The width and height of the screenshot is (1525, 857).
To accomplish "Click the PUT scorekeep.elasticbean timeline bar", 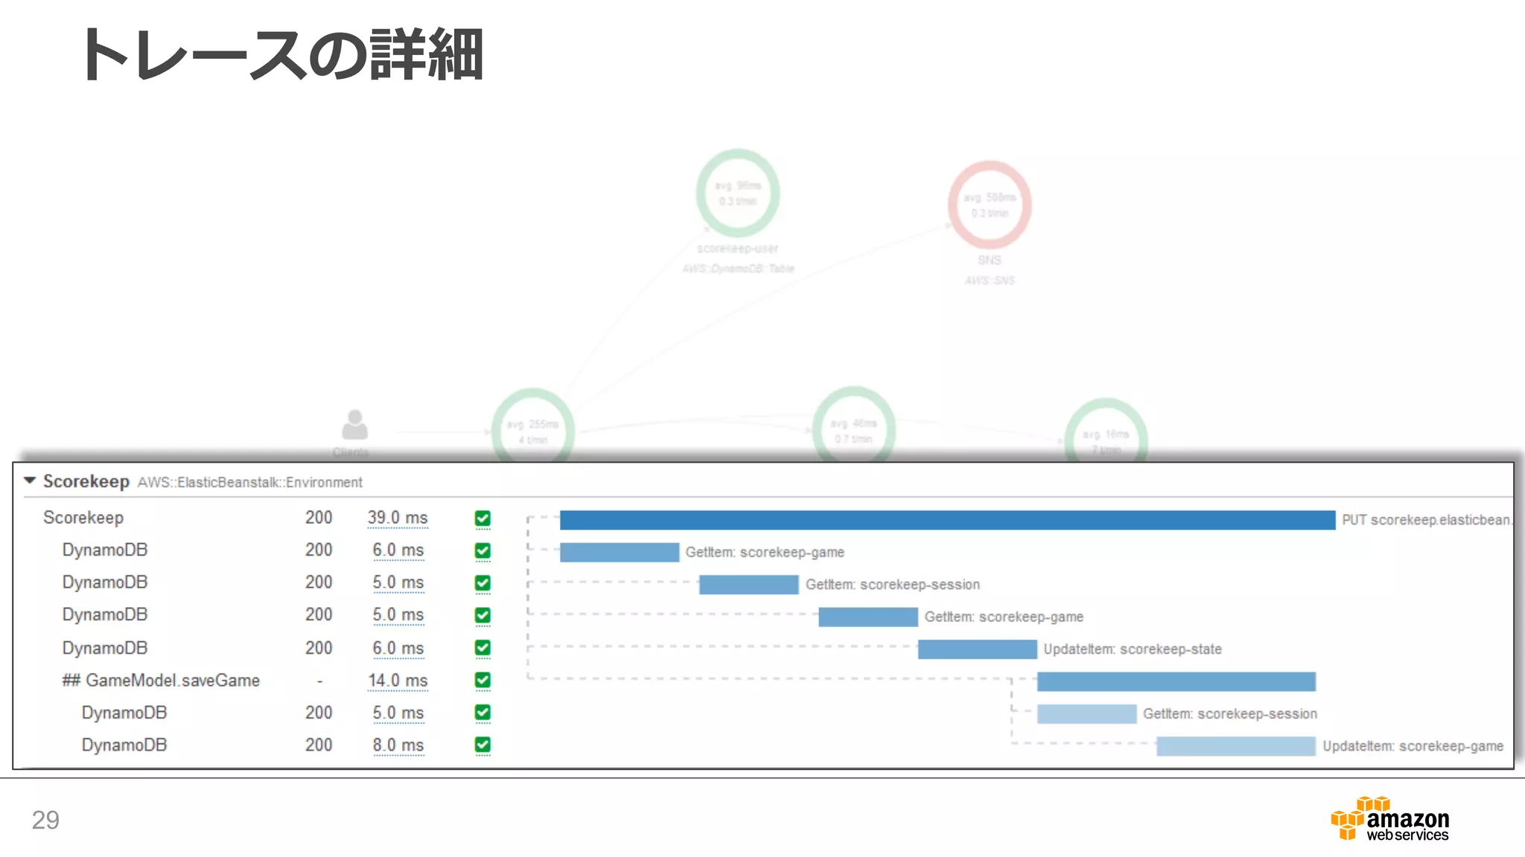I will click(x=947, y=520).
